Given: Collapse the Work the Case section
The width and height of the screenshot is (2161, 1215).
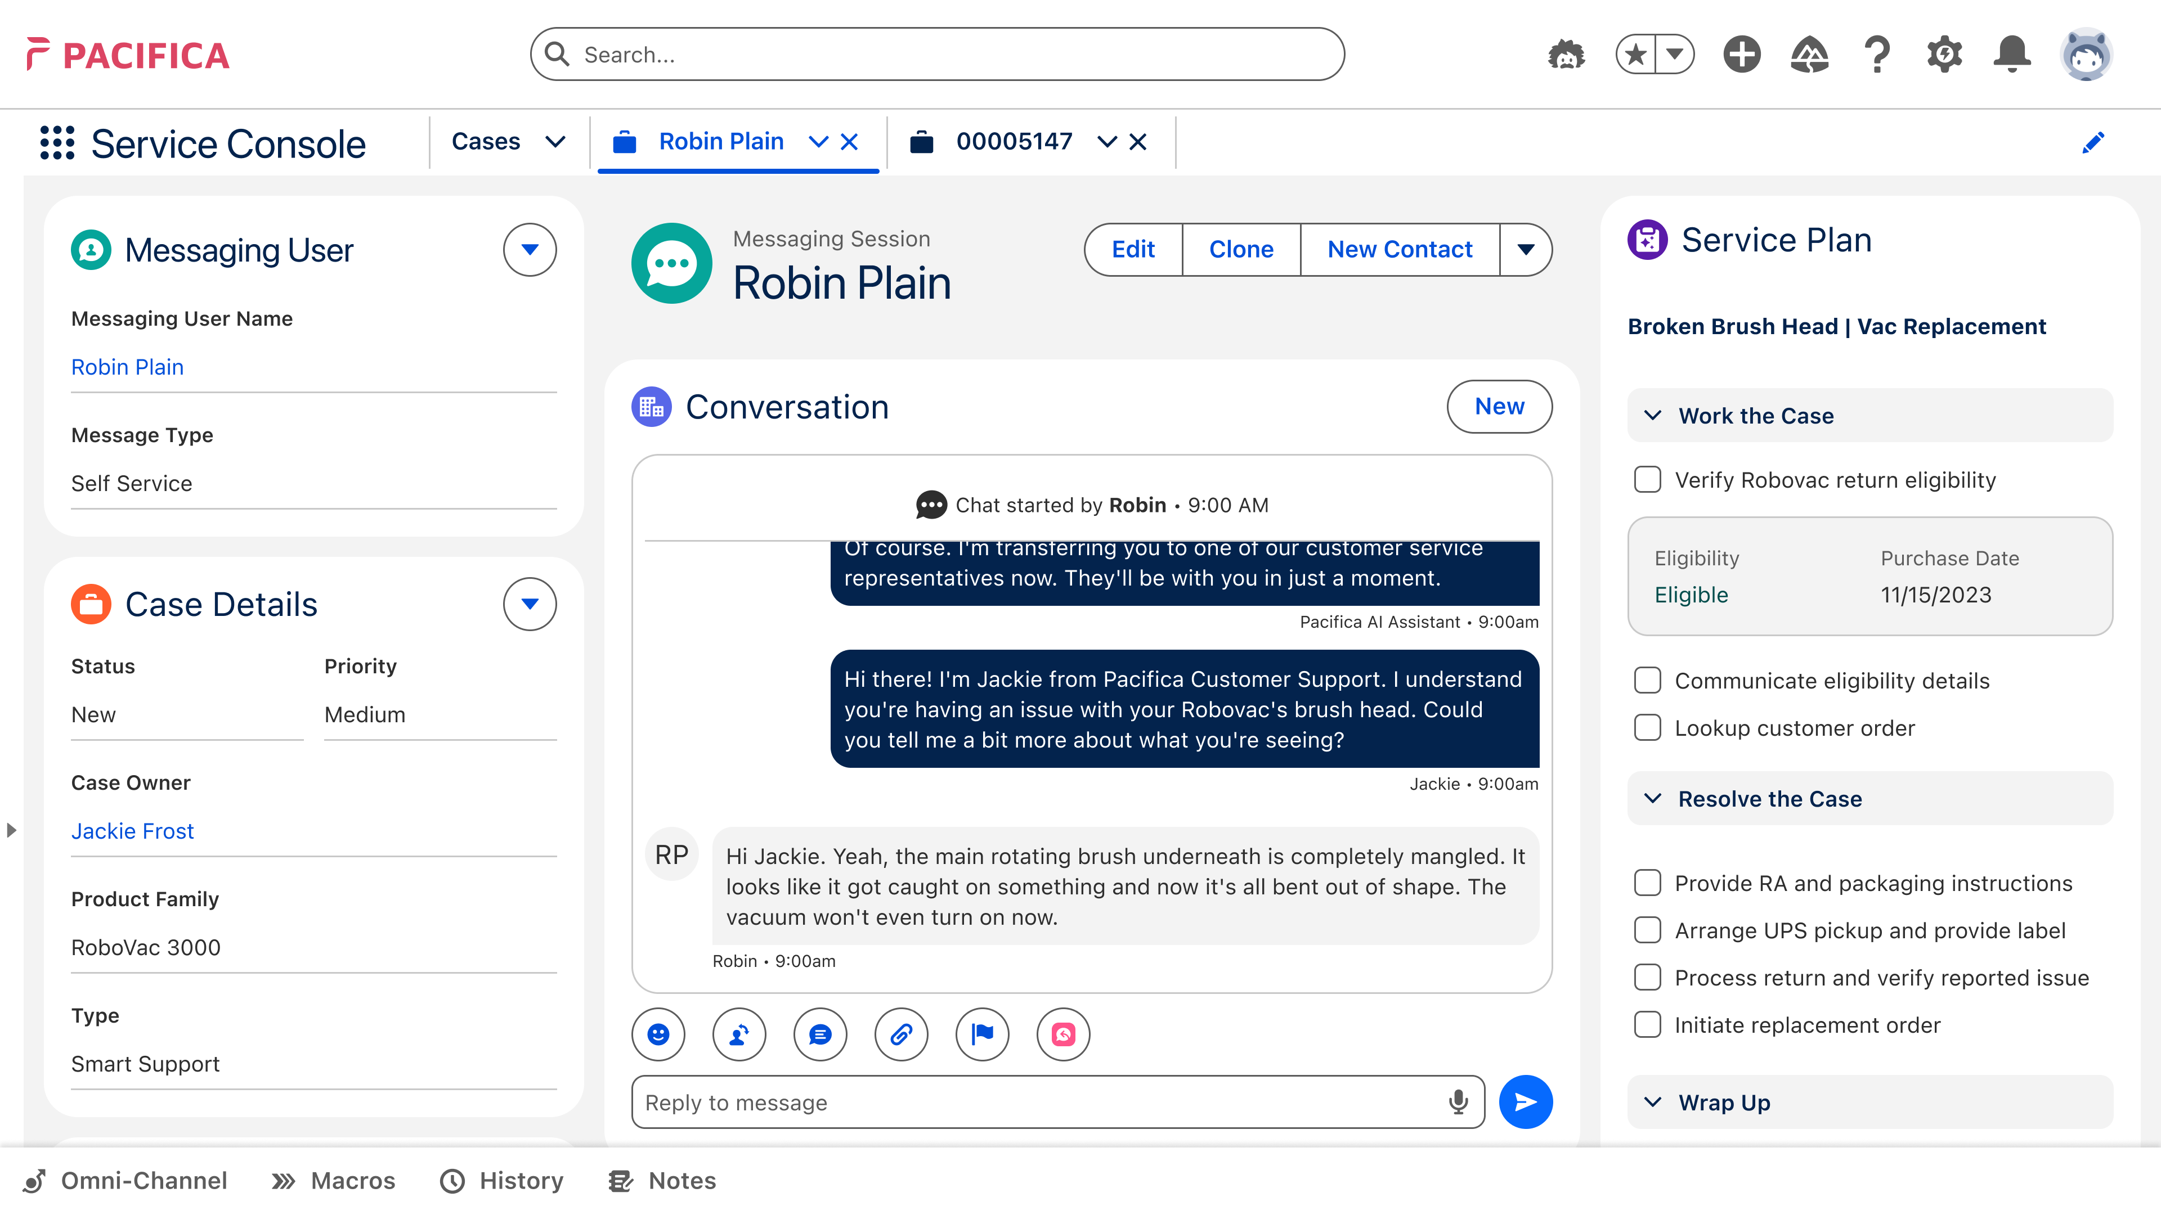Looking at the screenshot, I should [1653, 415].
